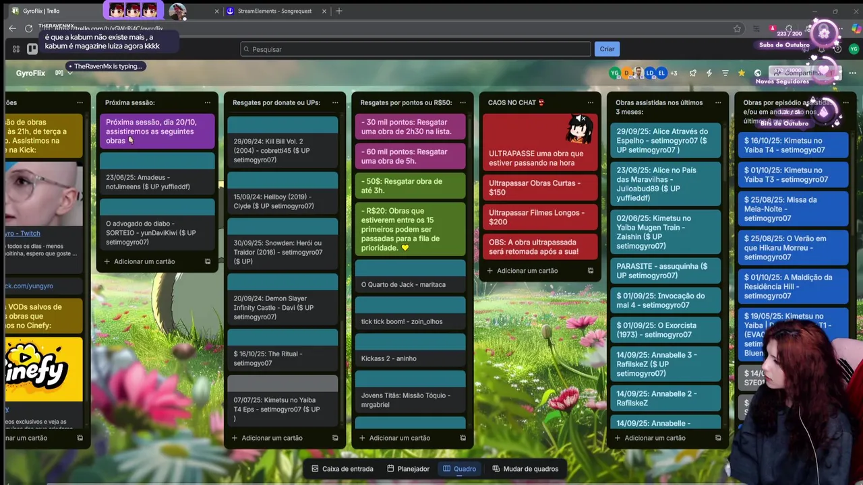863x485 pixels.
Task: Open CAOS NO CHAT list actions menu
Action: coord(590,102)
